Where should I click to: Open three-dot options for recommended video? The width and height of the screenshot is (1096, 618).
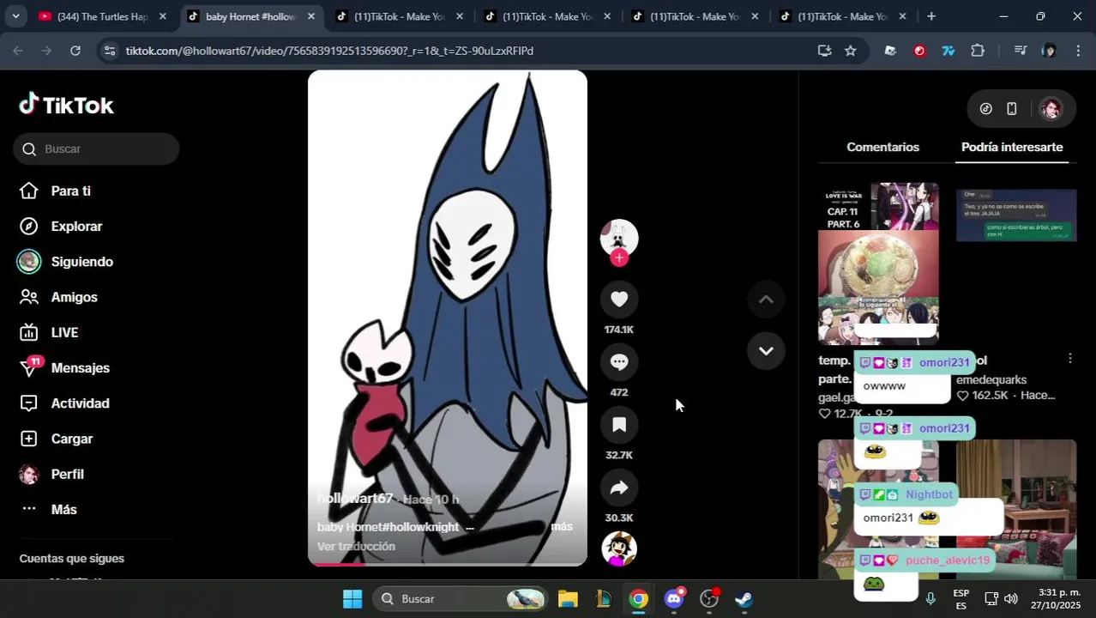coord(1069,358)
